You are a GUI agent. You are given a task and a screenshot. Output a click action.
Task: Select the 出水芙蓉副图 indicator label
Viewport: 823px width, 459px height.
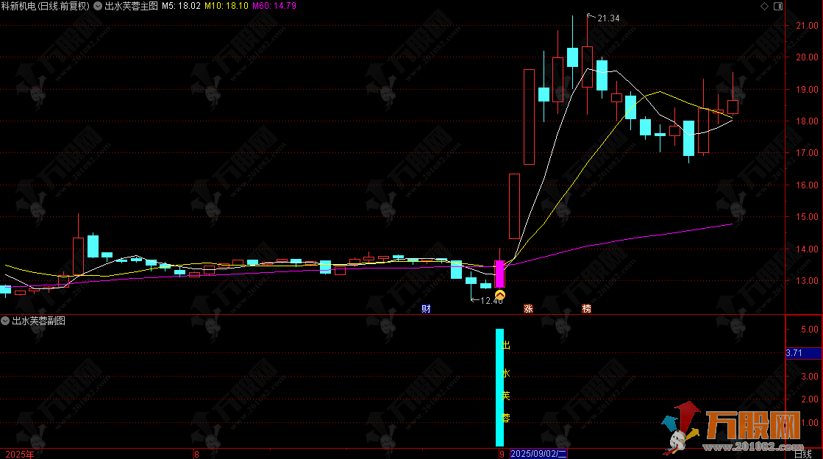(x=39, y=321)
